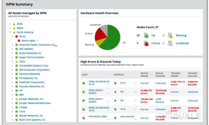Click the Warning status node icon

pos(170,35)
